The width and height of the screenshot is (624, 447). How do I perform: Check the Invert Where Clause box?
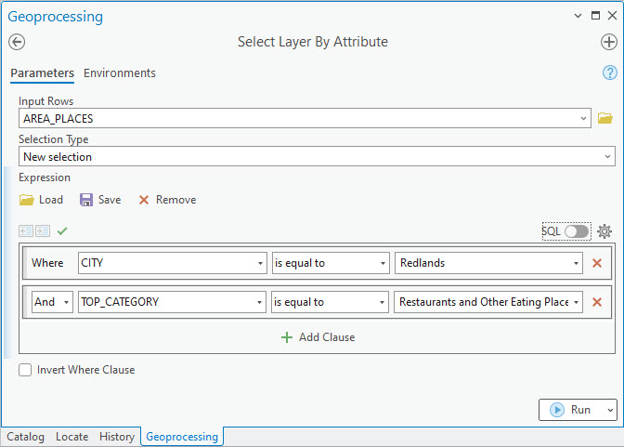point(26,370)
